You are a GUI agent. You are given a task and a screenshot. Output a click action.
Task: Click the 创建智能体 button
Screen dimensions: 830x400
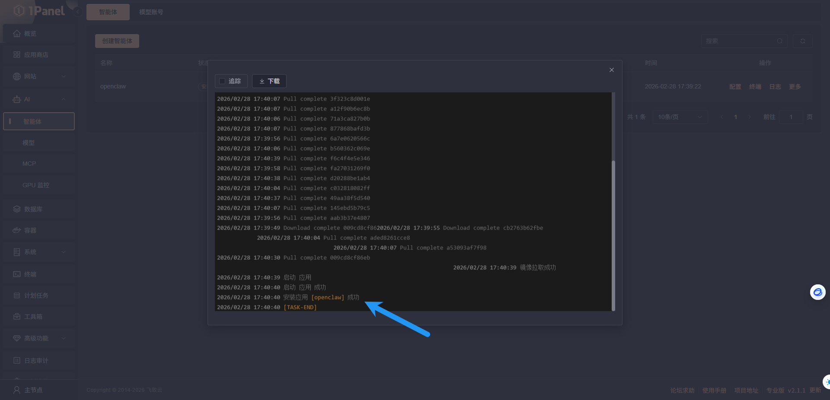117,41
